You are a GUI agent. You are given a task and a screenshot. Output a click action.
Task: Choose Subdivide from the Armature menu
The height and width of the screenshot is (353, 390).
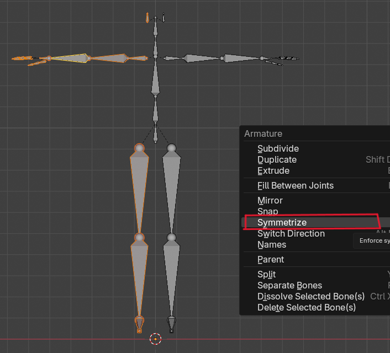pos(278,148)
